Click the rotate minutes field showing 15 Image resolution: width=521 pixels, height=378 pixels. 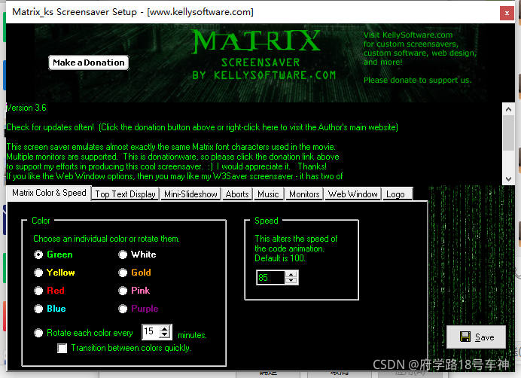(151, 332)
